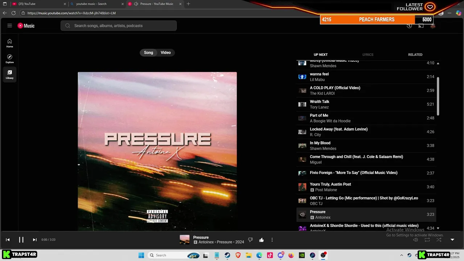Viewport: 464px width, 261px height.
Task: Open Brave browser from taskbar
Action: click(238, 255)
